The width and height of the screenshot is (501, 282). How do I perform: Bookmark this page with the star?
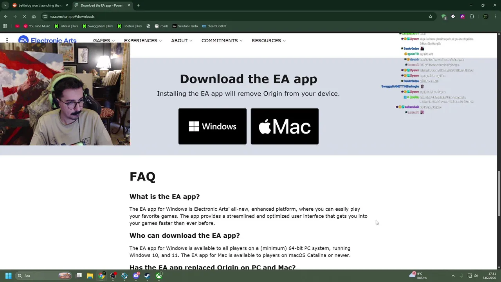pyautogui.click(x=431, y=16)
